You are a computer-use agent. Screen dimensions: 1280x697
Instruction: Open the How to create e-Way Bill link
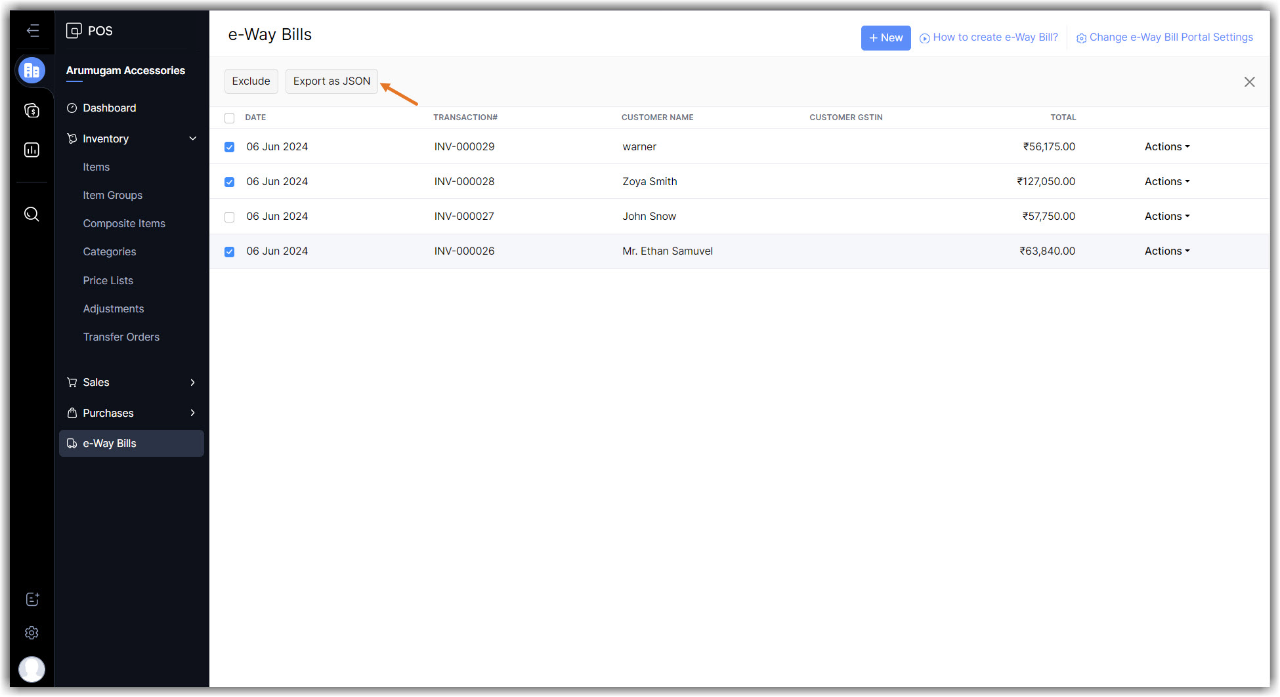coord(994,37)
